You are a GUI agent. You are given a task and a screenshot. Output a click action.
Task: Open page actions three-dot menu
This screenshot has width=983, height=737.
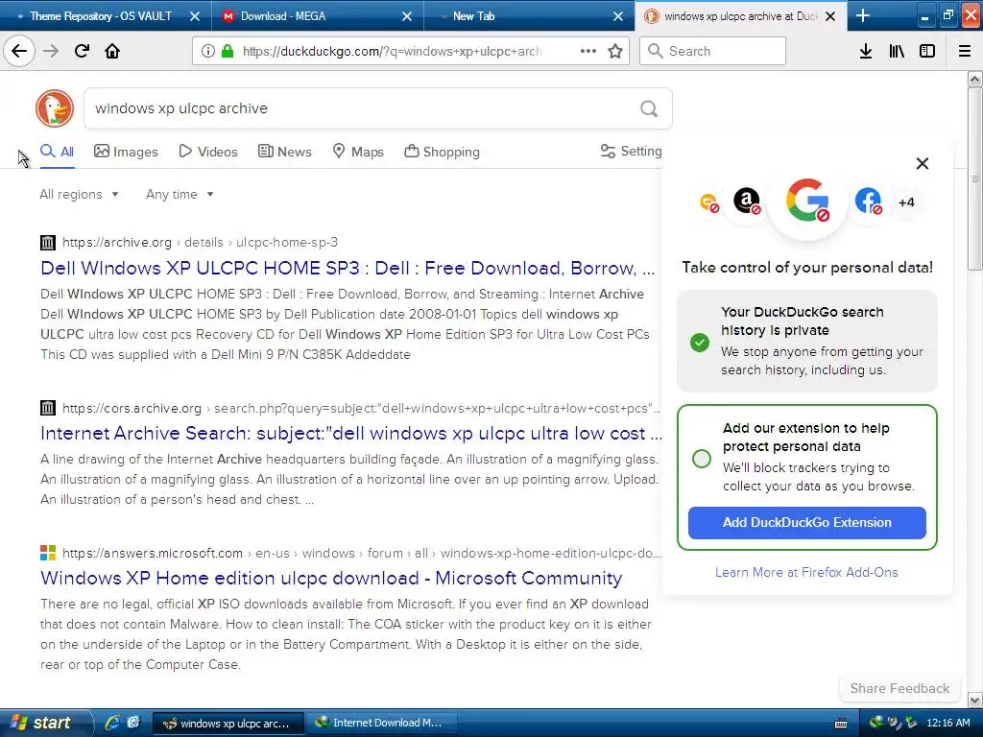click(x=588, y=51)
